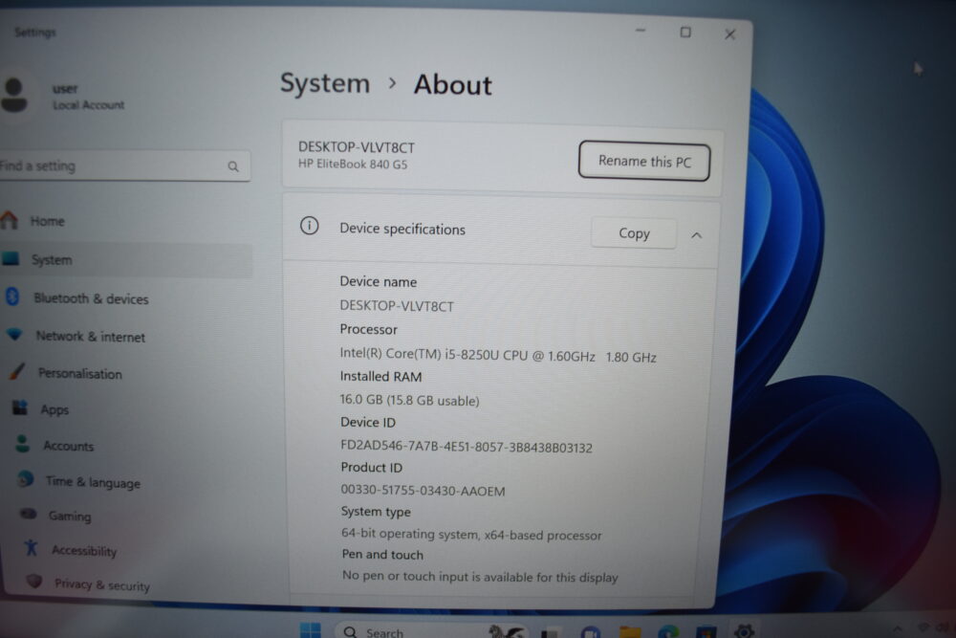The width and height of the screenshot is (956, 638).
Task: Click the Product ID 00330-51755-03430-AAOEM
Action: pyautogui.click(x=424, y=491)
